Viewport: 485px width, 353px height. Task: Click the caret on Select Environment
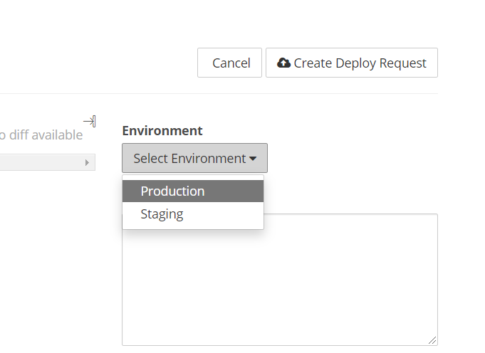[253, 159]
